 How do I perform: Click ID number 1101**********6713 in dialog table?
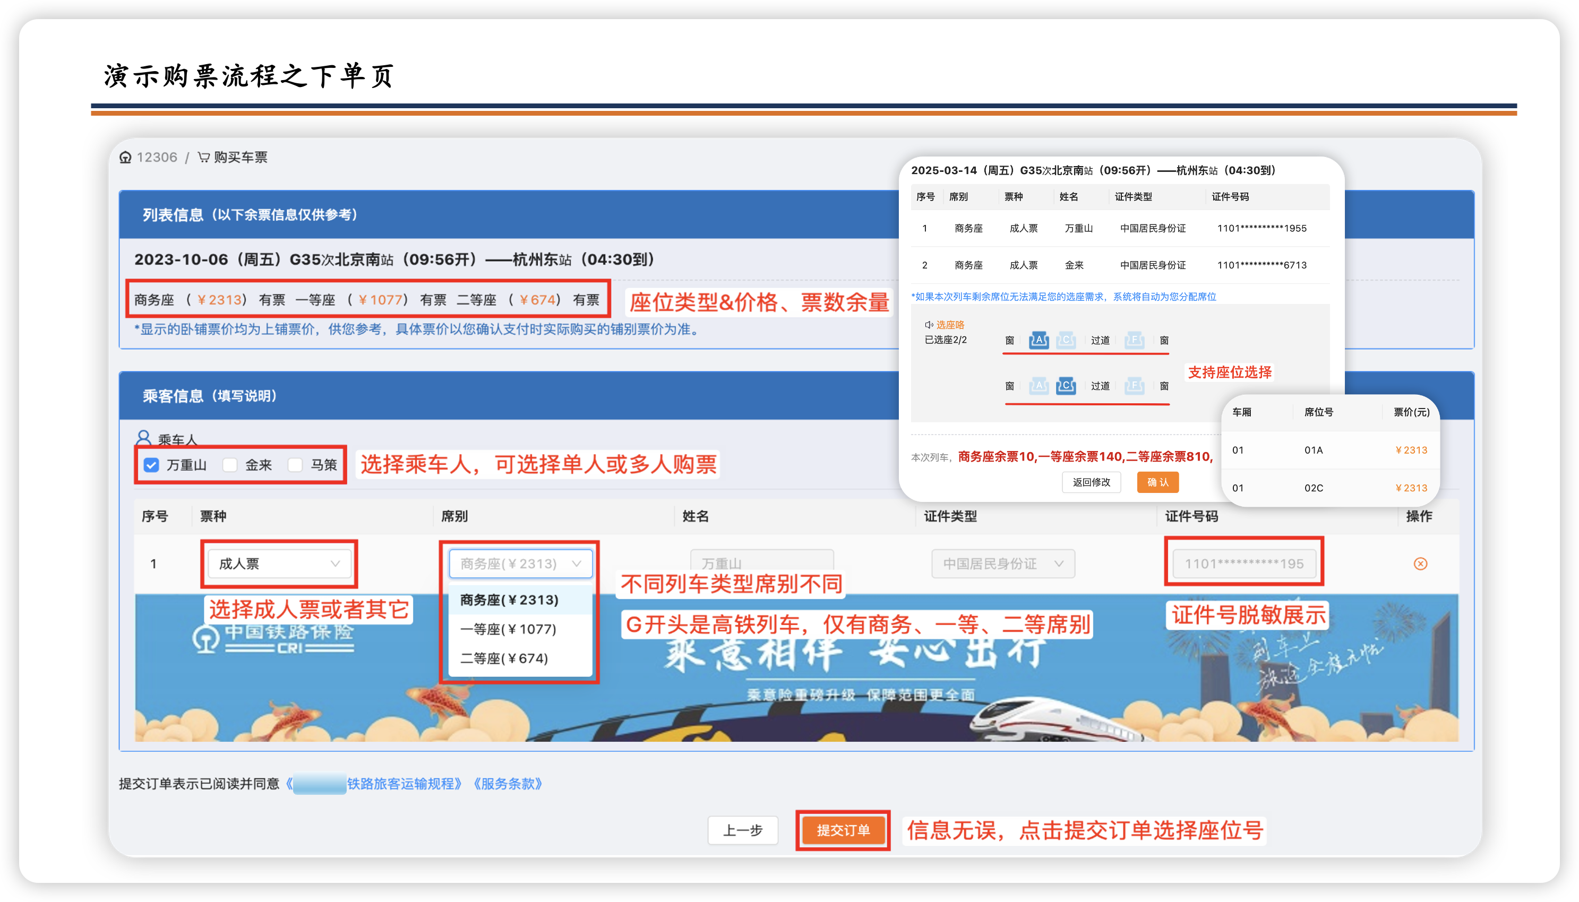[x=1262, y=265]
